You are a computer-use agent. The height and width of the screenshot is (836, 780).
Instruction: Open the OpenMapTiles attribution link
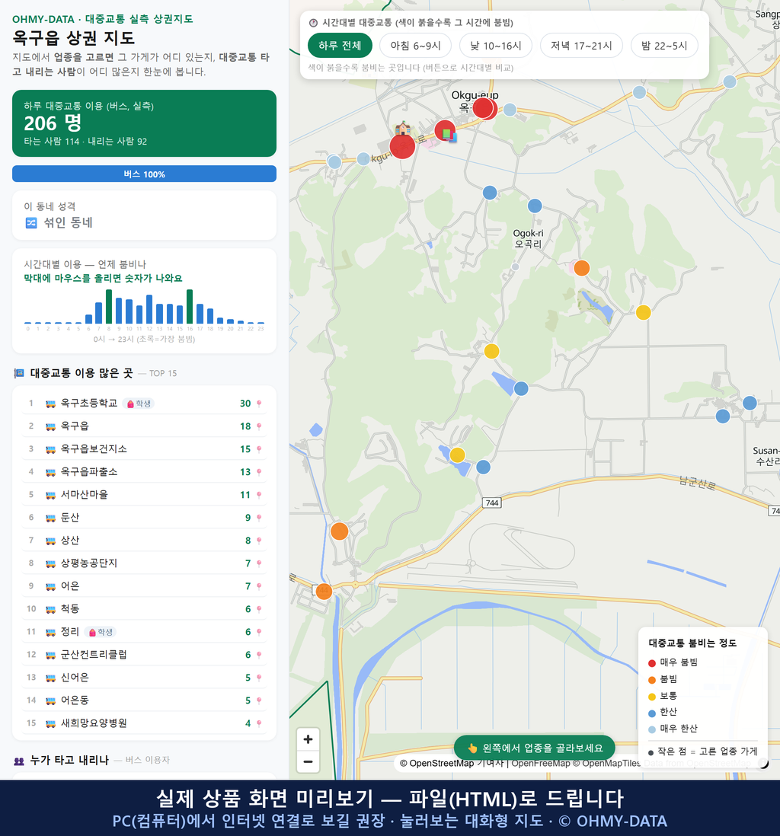[612, 764]
